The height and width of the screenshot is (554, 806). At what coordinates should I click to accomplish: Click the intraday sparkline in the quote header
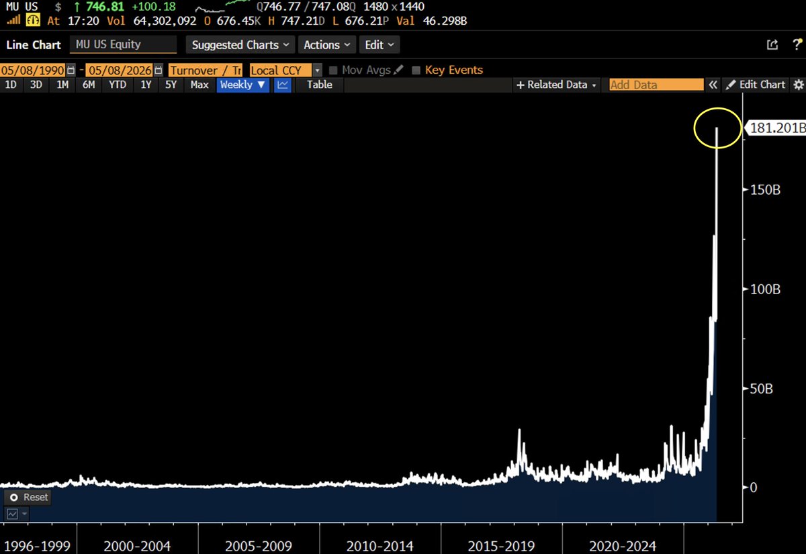click(x=222, y=8)
